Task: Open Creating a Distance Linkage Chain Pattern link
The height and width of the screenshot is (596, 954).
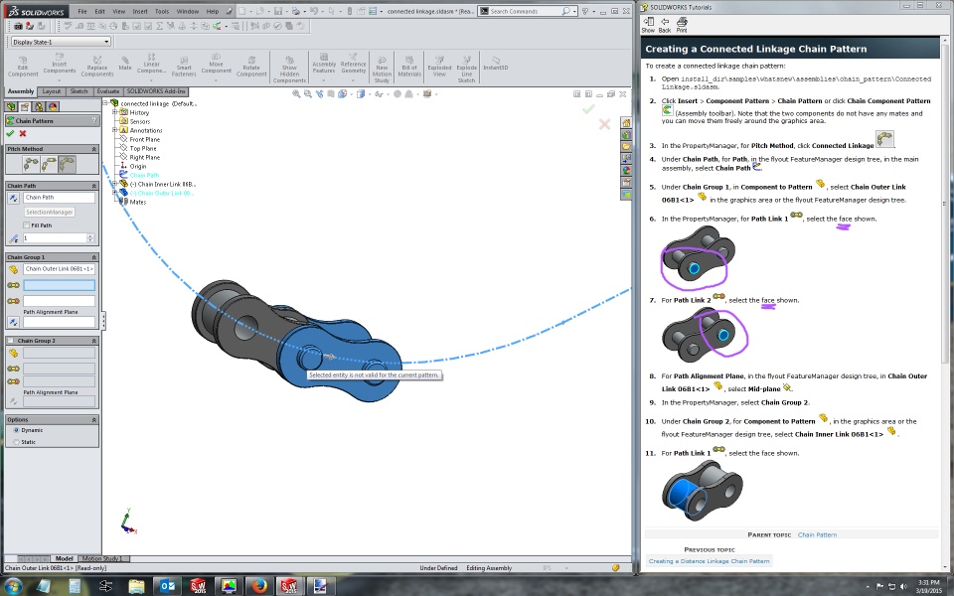Action: coord(709,561)
